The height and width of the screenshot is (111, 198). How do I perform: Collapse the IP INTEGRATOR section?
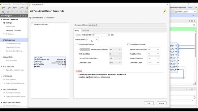2,40
